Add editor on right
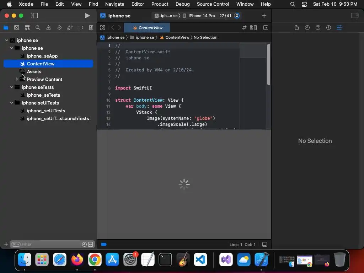Screen dimensions: 364x273 pos(266,28)
